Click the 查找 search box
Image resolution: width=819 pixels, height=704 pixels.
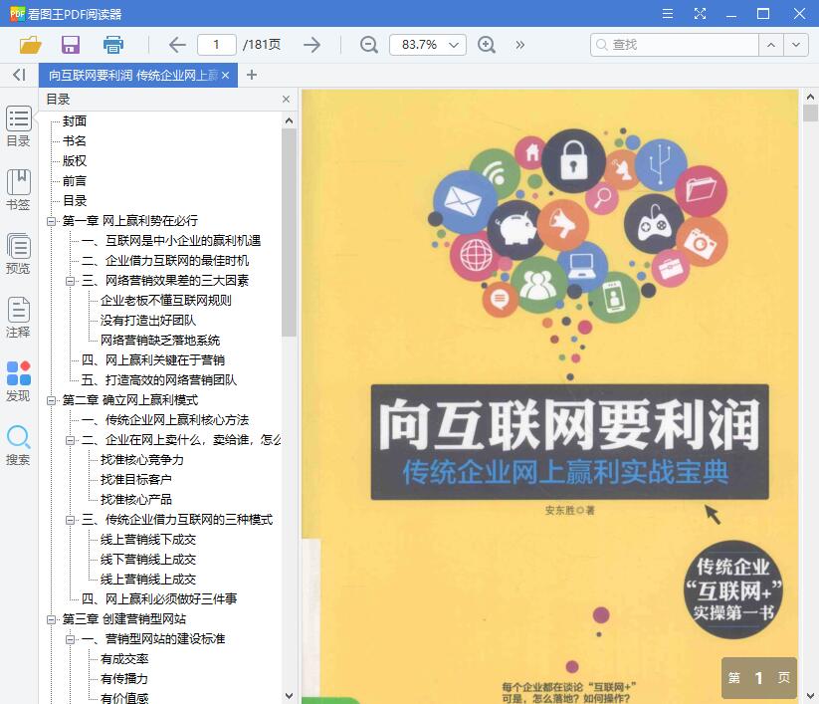click(x=675, y=45)
